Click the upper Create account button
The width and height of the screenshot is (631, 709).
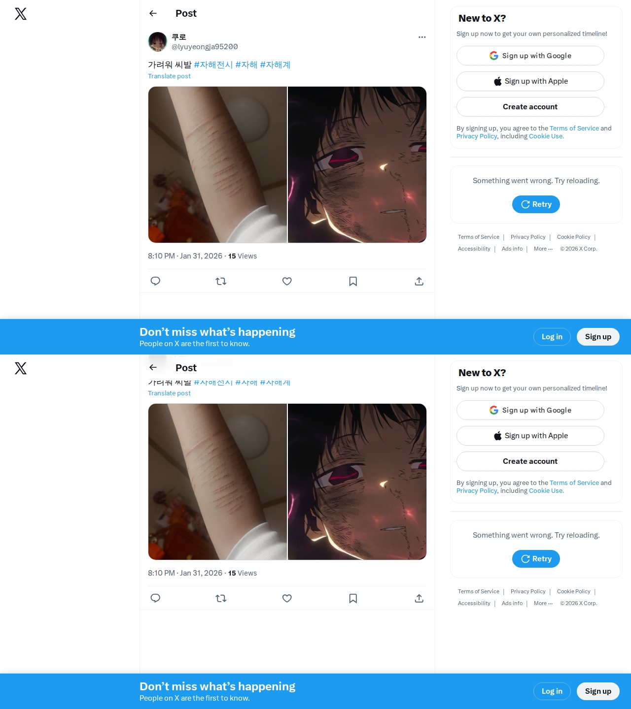[x=530, y=107]
